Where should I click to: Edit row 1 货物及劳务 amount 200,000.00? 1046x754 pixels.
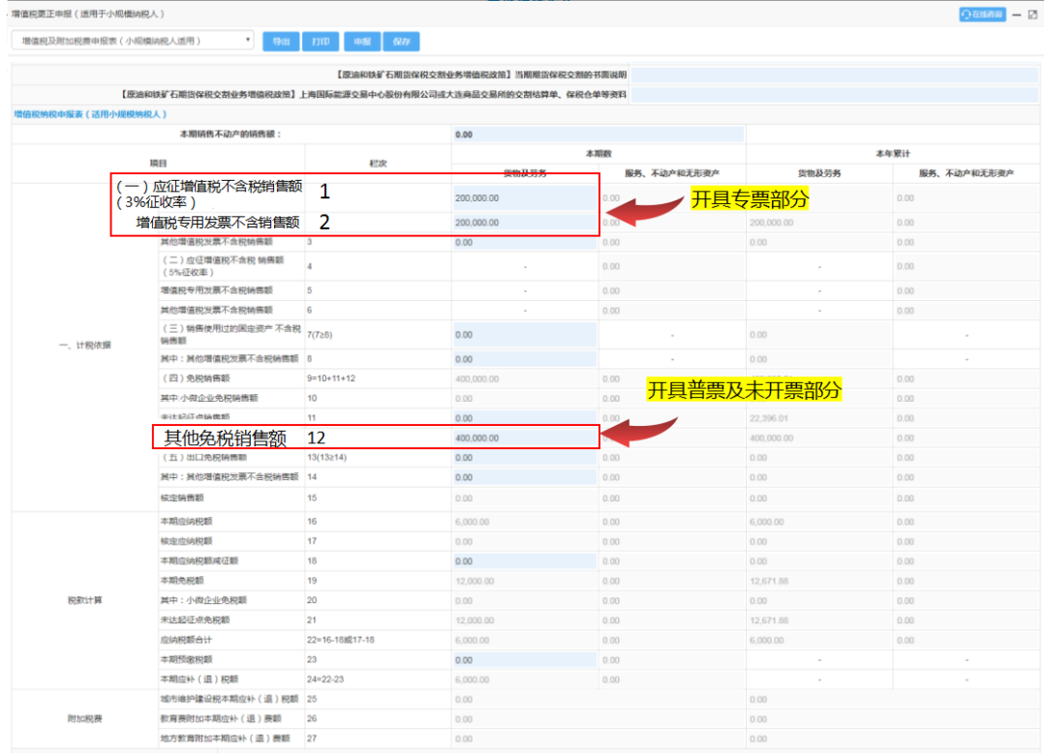pos(524,197)
